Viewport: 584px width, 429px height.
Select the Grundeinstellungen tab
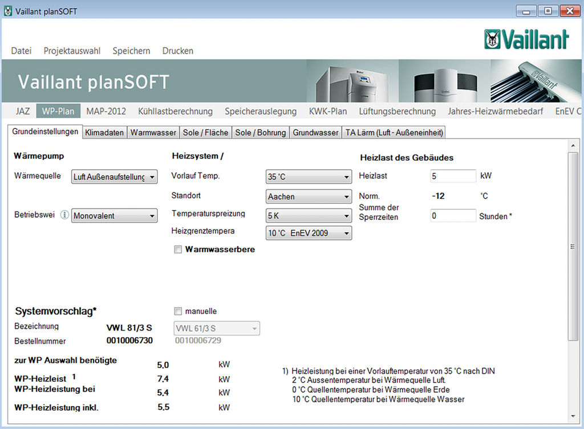click(45, 132)
